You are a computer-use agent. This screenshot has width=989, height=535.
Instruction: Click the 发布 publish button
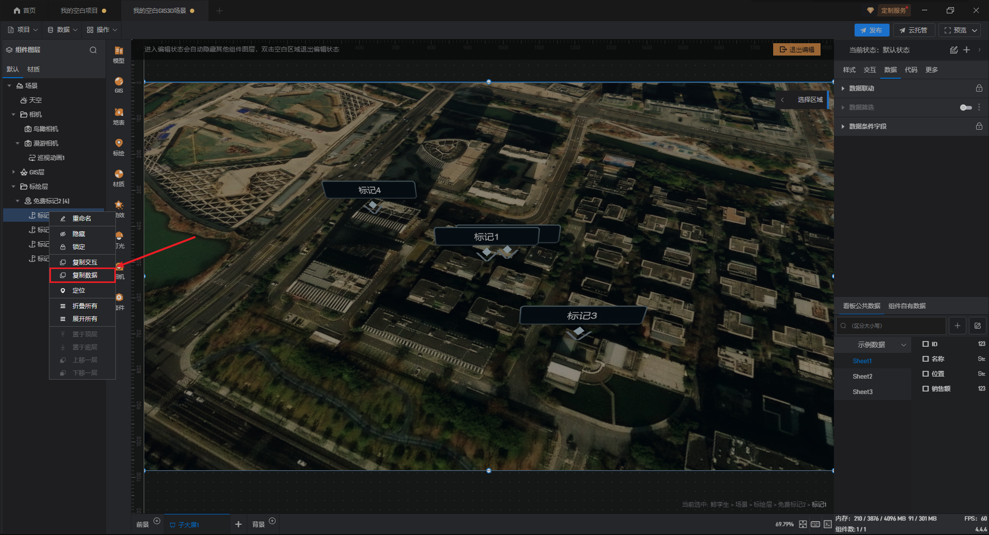[x=872, y=30]
